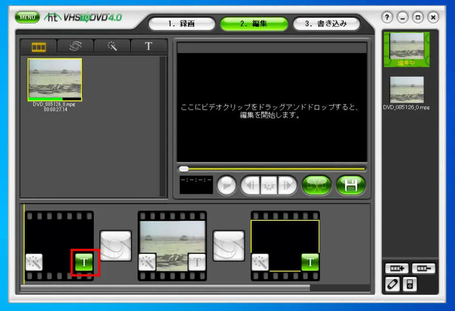
Task: Open the green MENU button
Action: (27, 17)
